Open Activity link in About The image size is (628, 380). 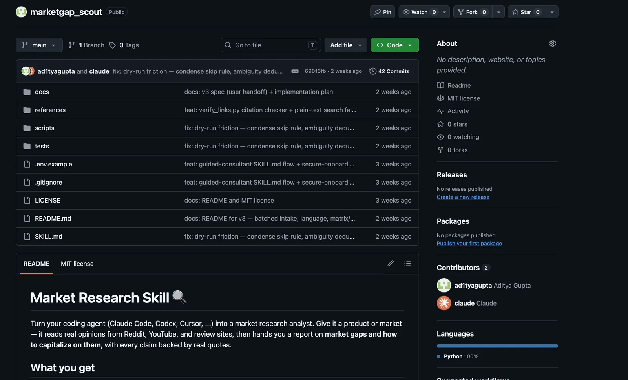(x=458, y=111)
